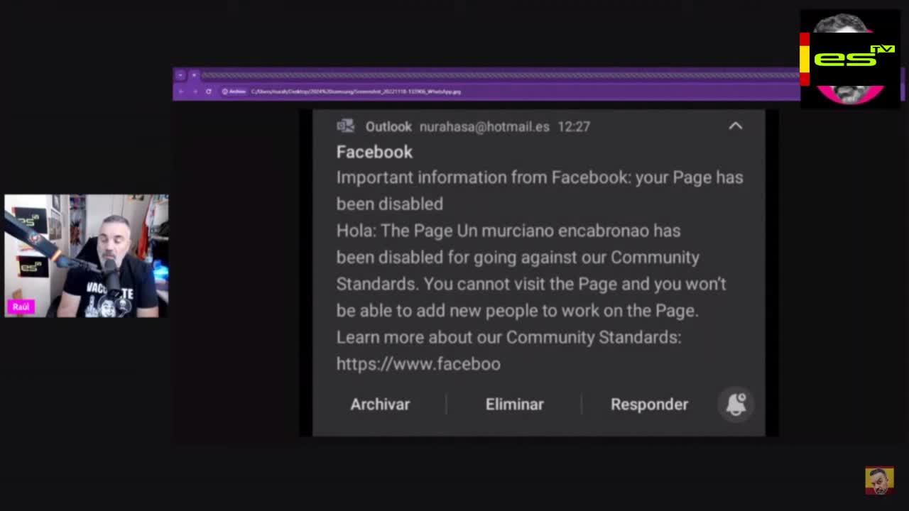Click the pink Raúl name label
The width and height of the screenshot is (909, 511).
click(x=21, y=307)
